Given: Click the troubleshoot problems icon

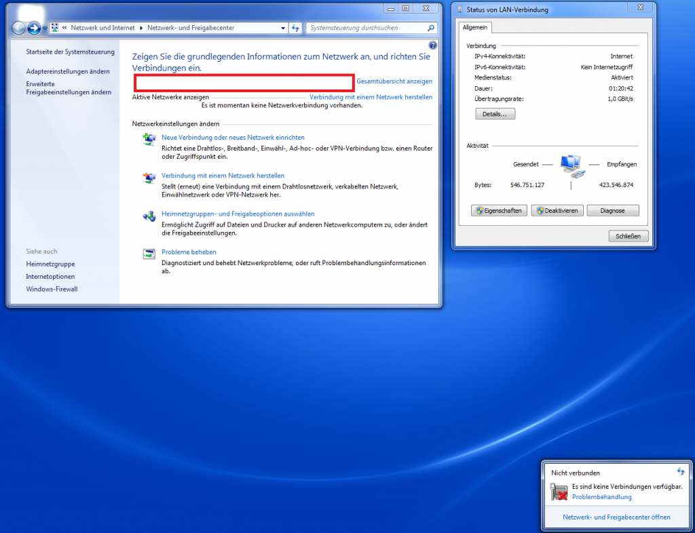Looking at the screenshot, I should click(x=149, y=254).
